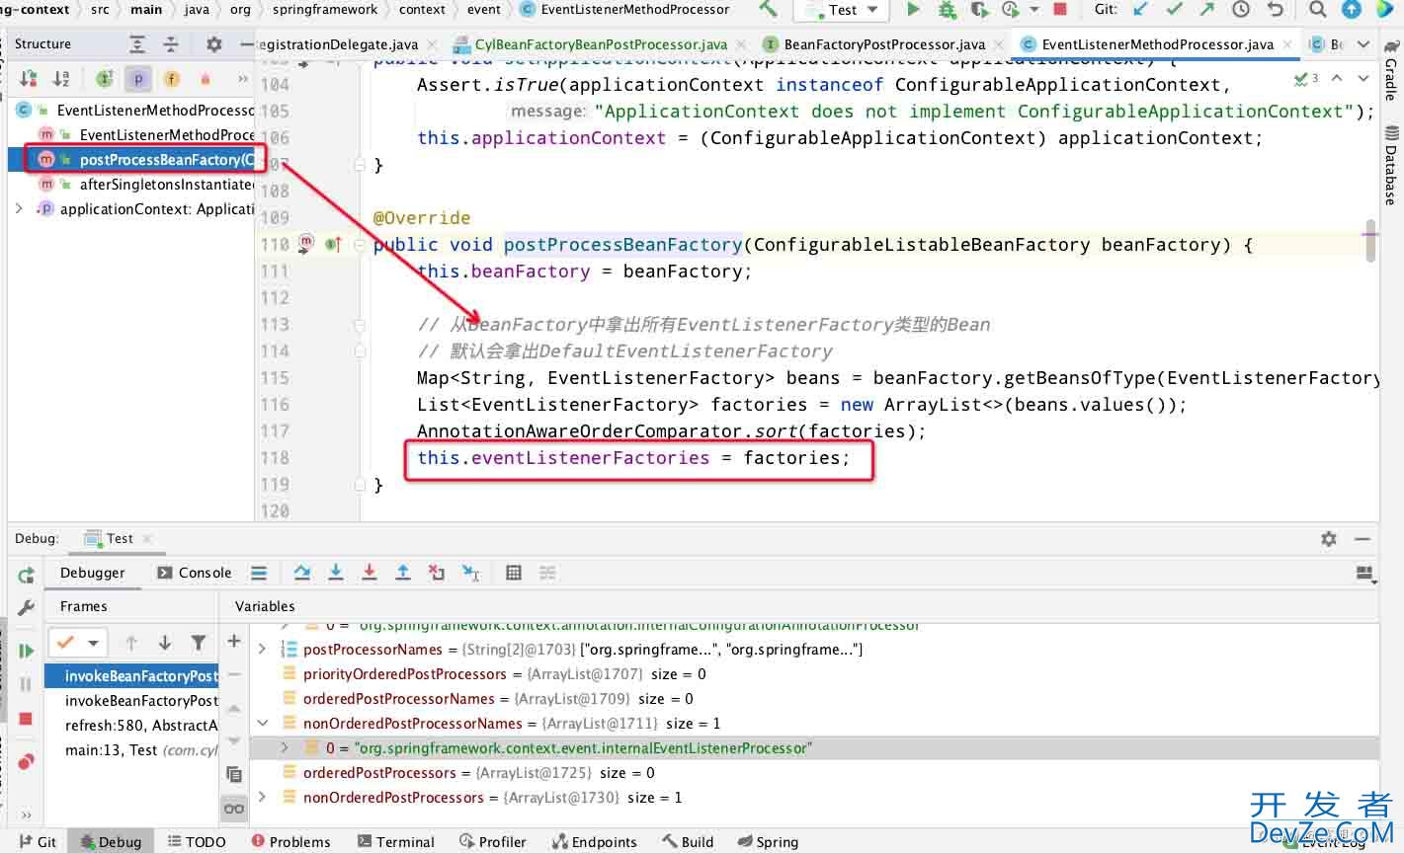The height and width of the screenshot is (854, 1404).
Task: Toggle Show Inherited in Structure
Action: tap(105, 78)
